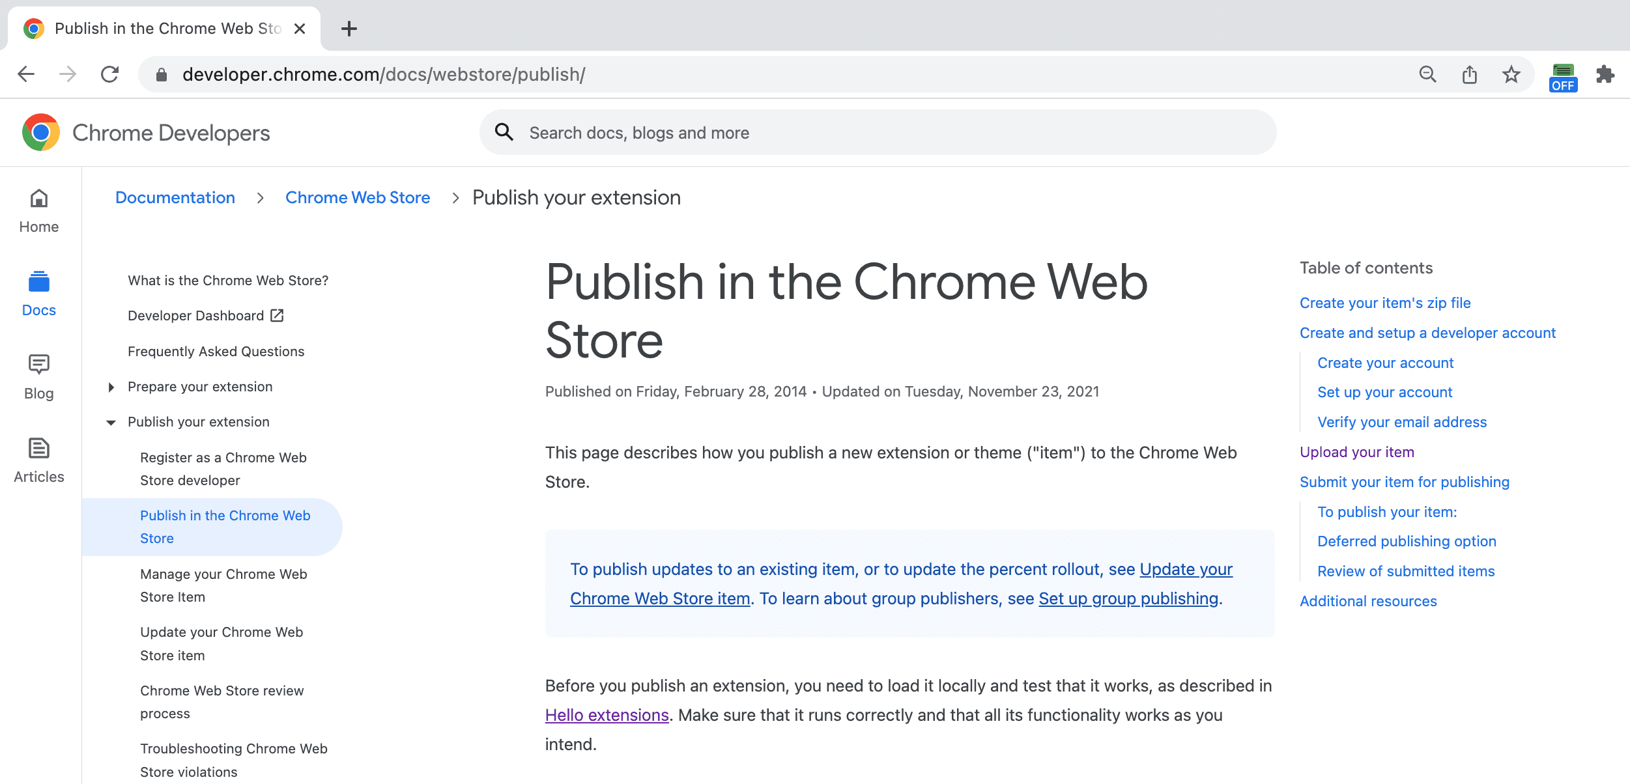Screen dimensions: 1630x784
Task: Open the Blog section icon
Action: (40, 363)
